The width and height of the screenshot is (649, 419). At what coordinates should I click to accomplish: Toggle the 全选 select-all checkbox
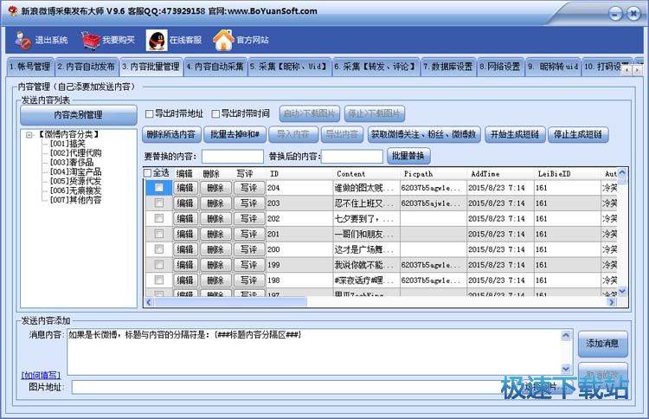(x=148, y=173)
